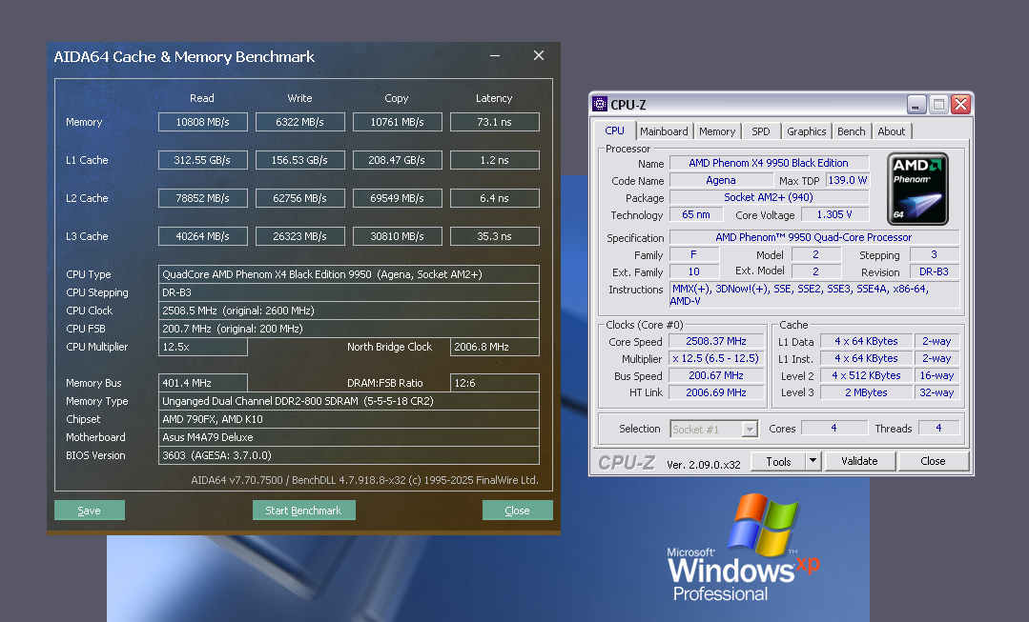Show the About tab in CPU-Z

[892, 131]
